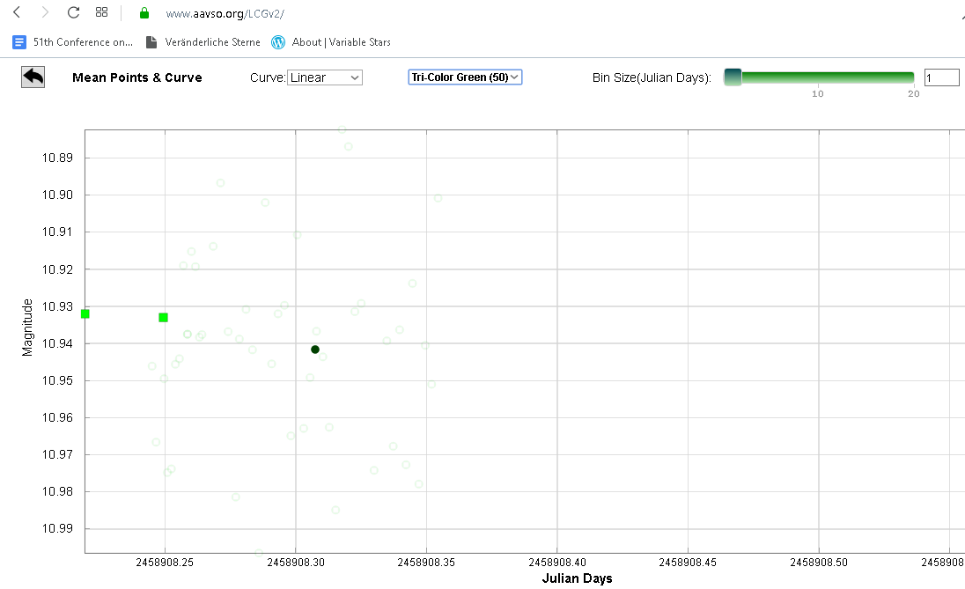The height and width of the screenshot is (589, 965).
Task: Focus the Bin Size number input field
Action: pyautogui.click(x=941, y=77)
